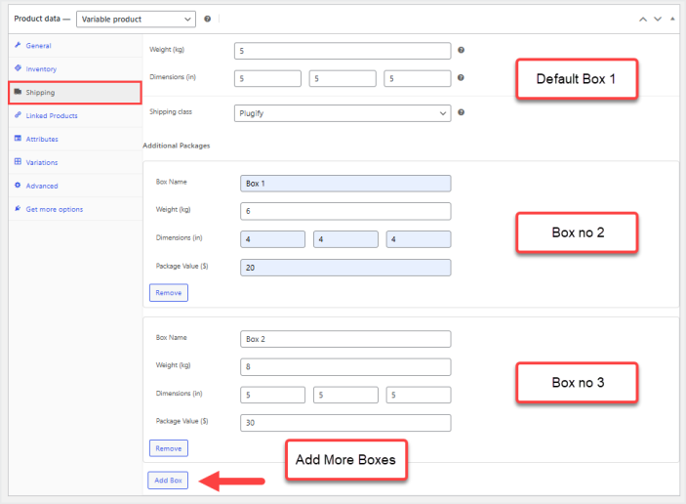Click Weight field with value 6
This screenshot has width=686, height=504.
345,211
